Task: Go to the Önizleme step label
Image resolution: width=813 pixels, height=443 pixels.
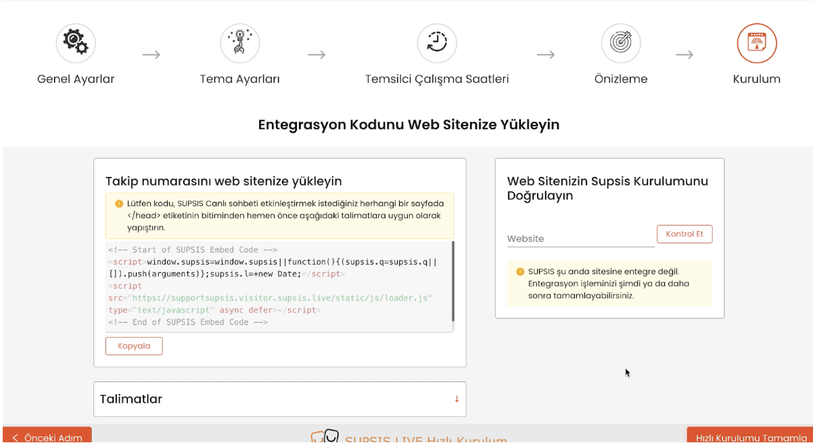Action: pos(621,79)
